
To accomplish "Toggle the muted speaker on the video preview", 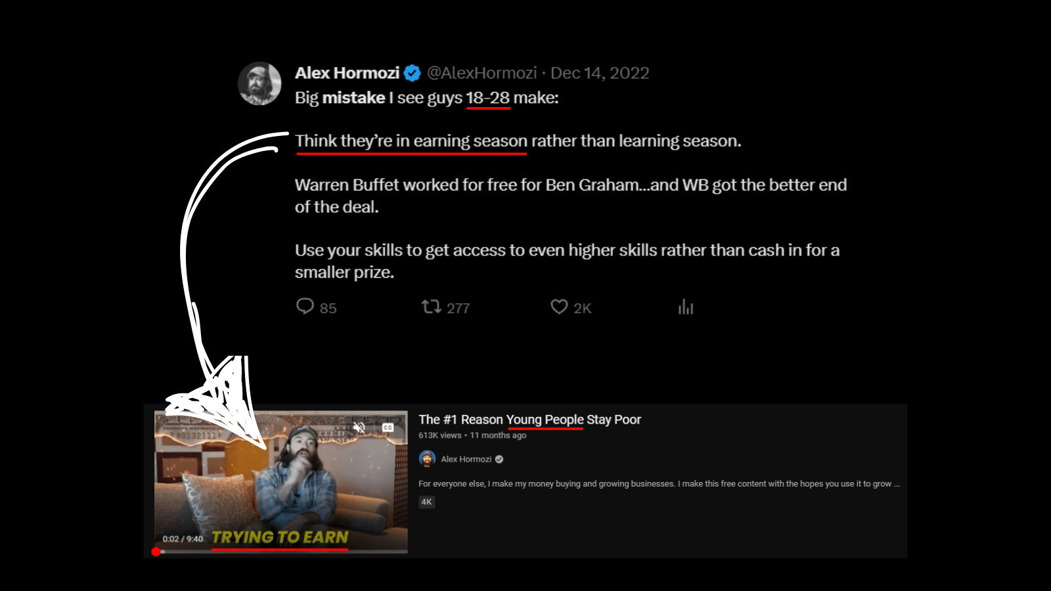I will (359, 427).
